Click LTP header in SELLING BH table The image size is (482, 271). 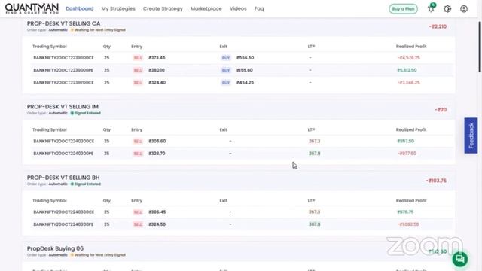(311, 201)
